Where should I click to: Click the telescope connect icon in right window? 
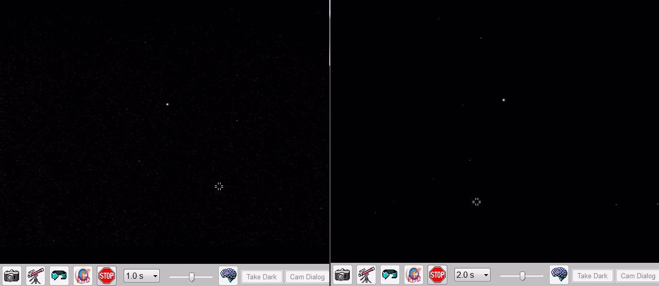(366, 275)
